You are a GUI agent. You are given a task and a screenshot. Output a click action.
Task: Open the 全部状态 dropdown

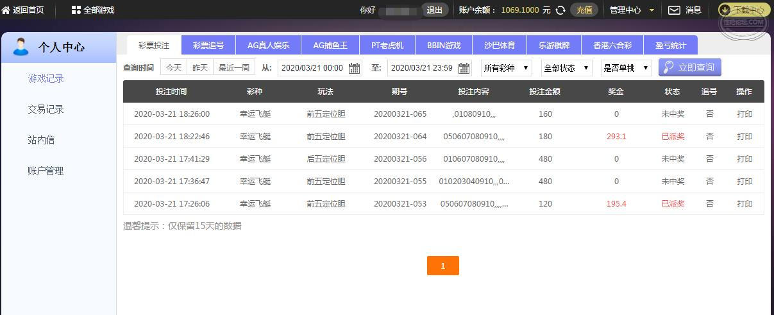567,68
